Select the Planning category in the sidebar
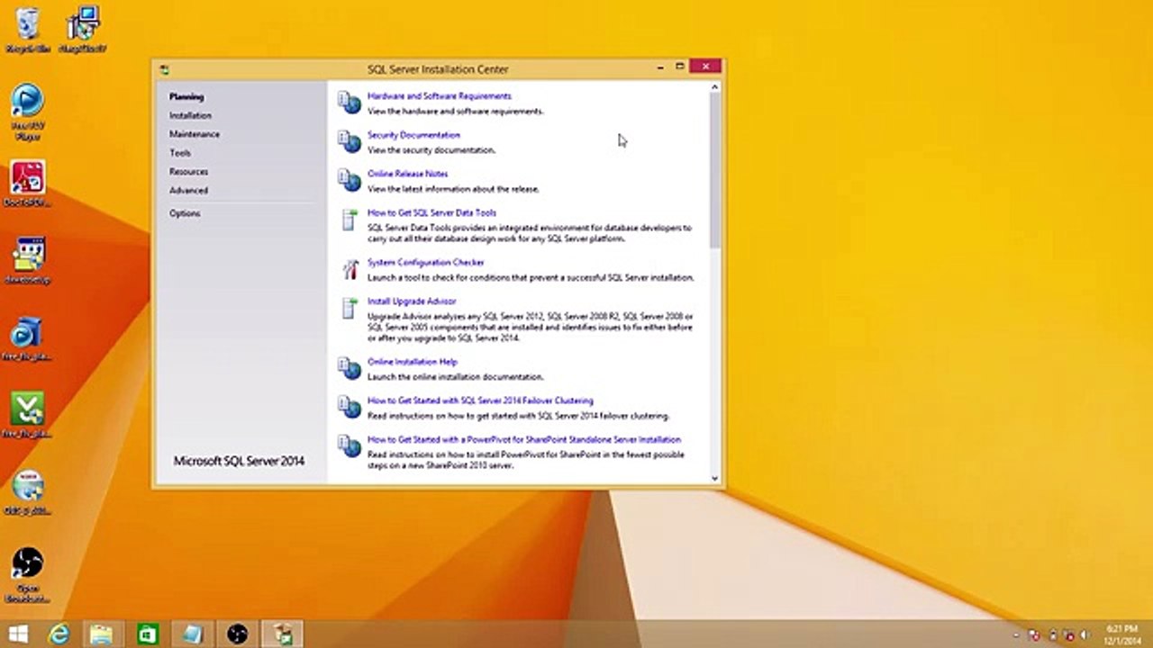Viewport: 1153px width, 648px height. pyautogui.click(x=186, y=96)
